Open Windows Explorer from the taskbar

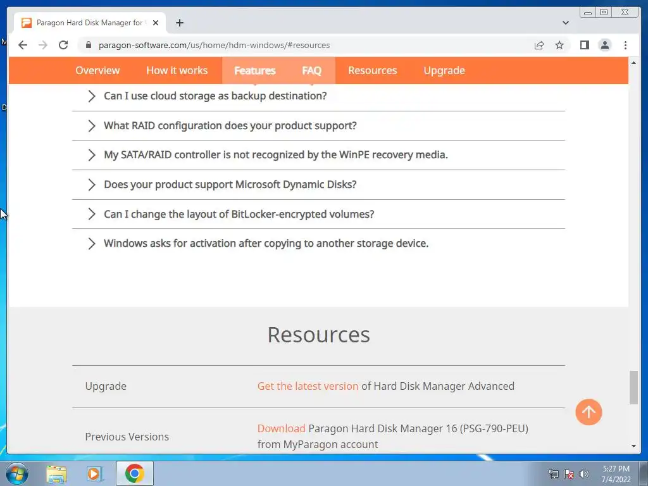[x=56, y=473]
